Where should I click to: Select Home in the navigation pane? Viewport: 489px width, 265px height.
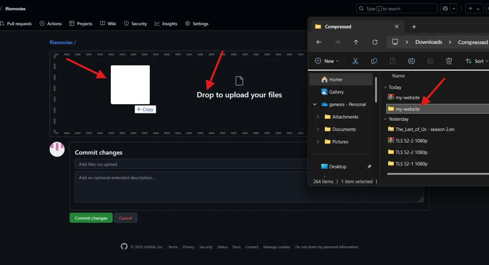tap(341, 79)
